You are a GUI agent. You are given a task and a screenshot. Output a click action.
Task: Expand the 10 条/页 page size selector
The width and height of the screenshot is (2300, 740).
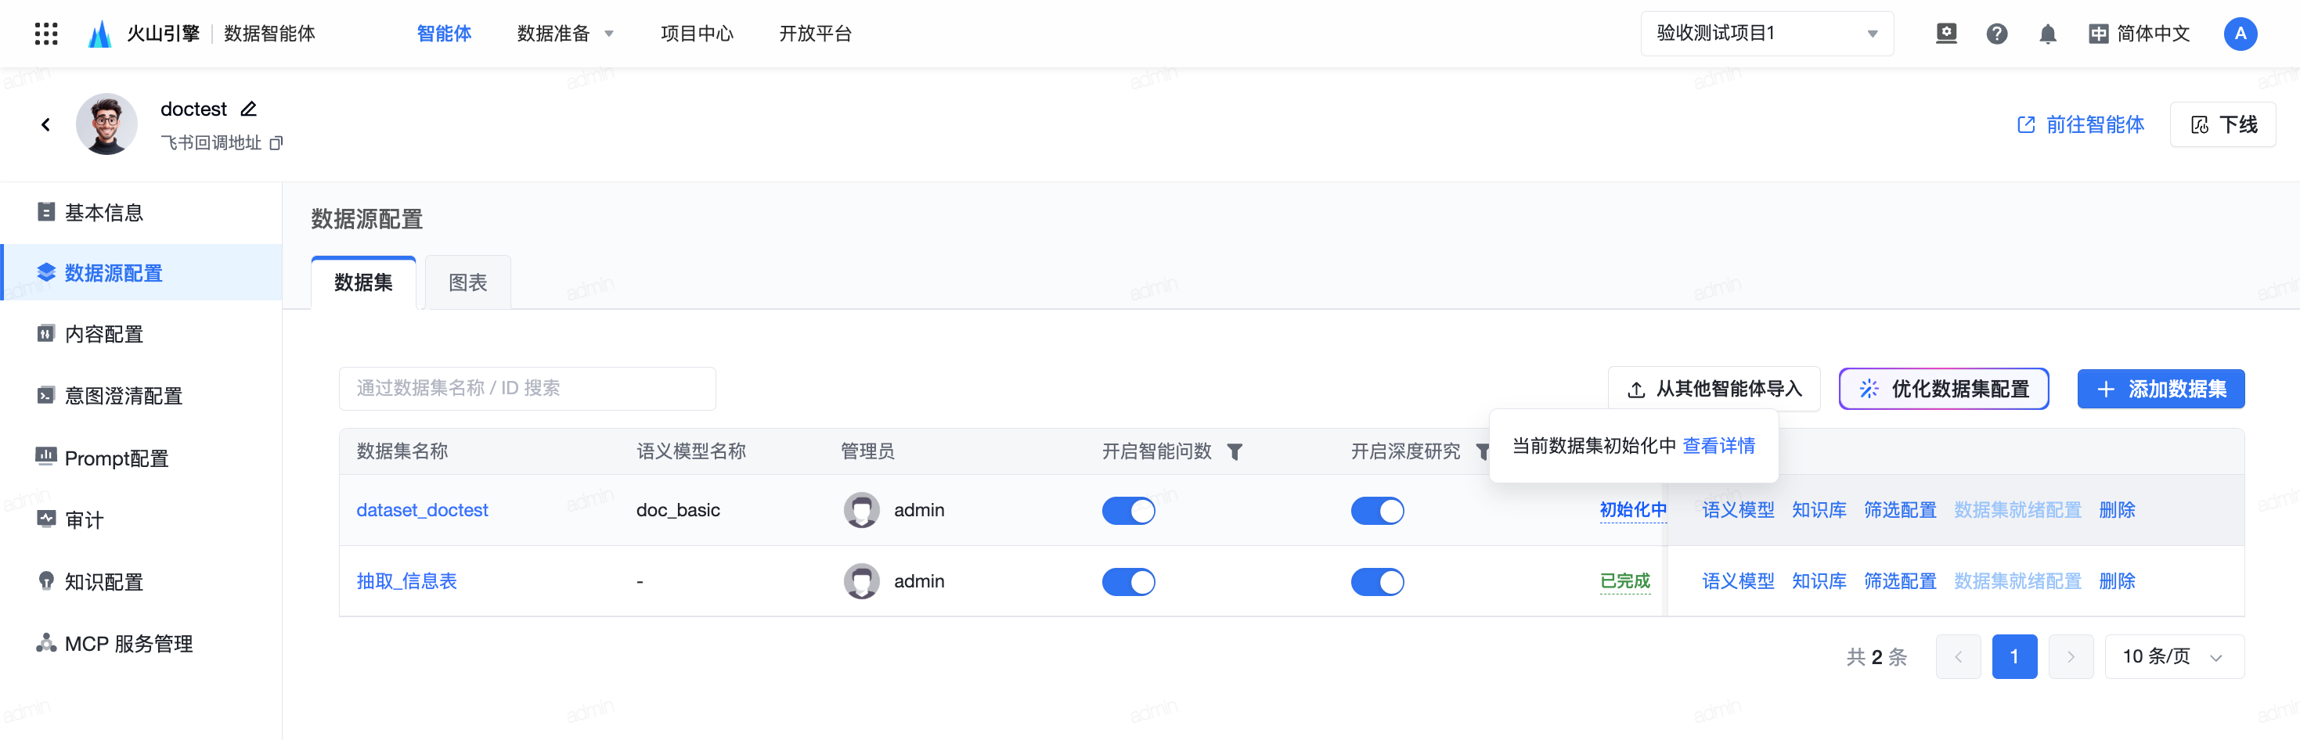[2173, 657]
